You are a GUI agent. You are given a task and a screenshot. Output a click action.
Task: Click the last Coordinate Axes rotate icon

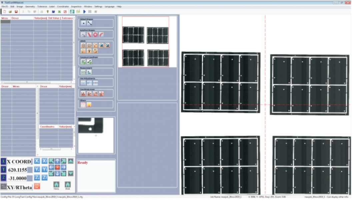click(x=101, y=94)
